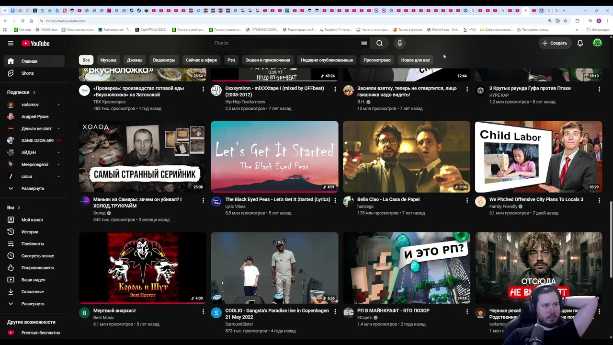Open the on-screen keyboard icon in search box

click(x=364, y=43)
